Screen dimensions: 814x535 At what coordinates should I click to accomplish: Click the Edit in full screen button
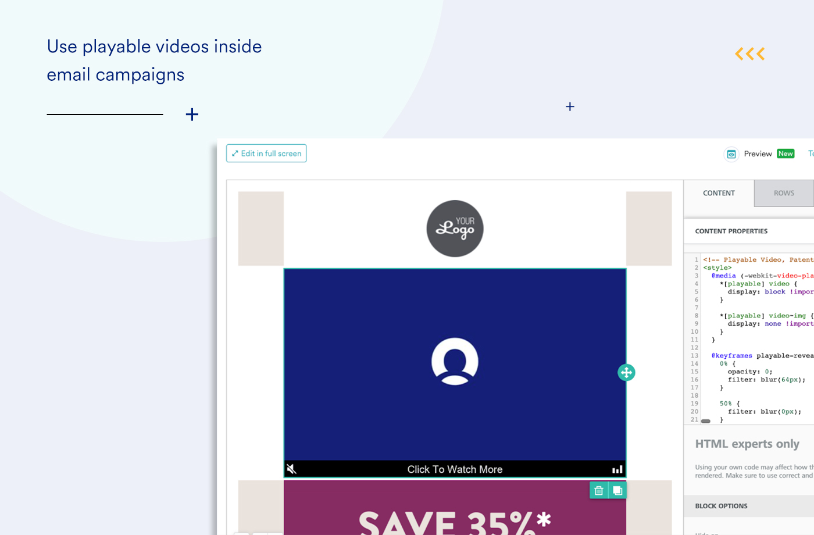[266, 153]
